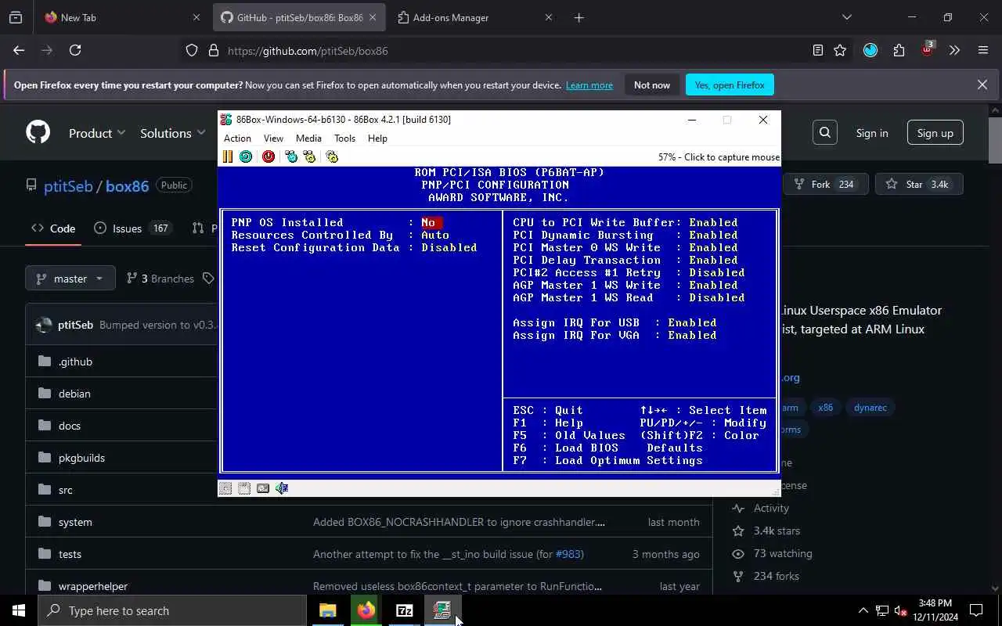This screenshot has height=626, width=1002.
Task: Dismiss the Firefox notification bar with X
Action: [982, 85]
